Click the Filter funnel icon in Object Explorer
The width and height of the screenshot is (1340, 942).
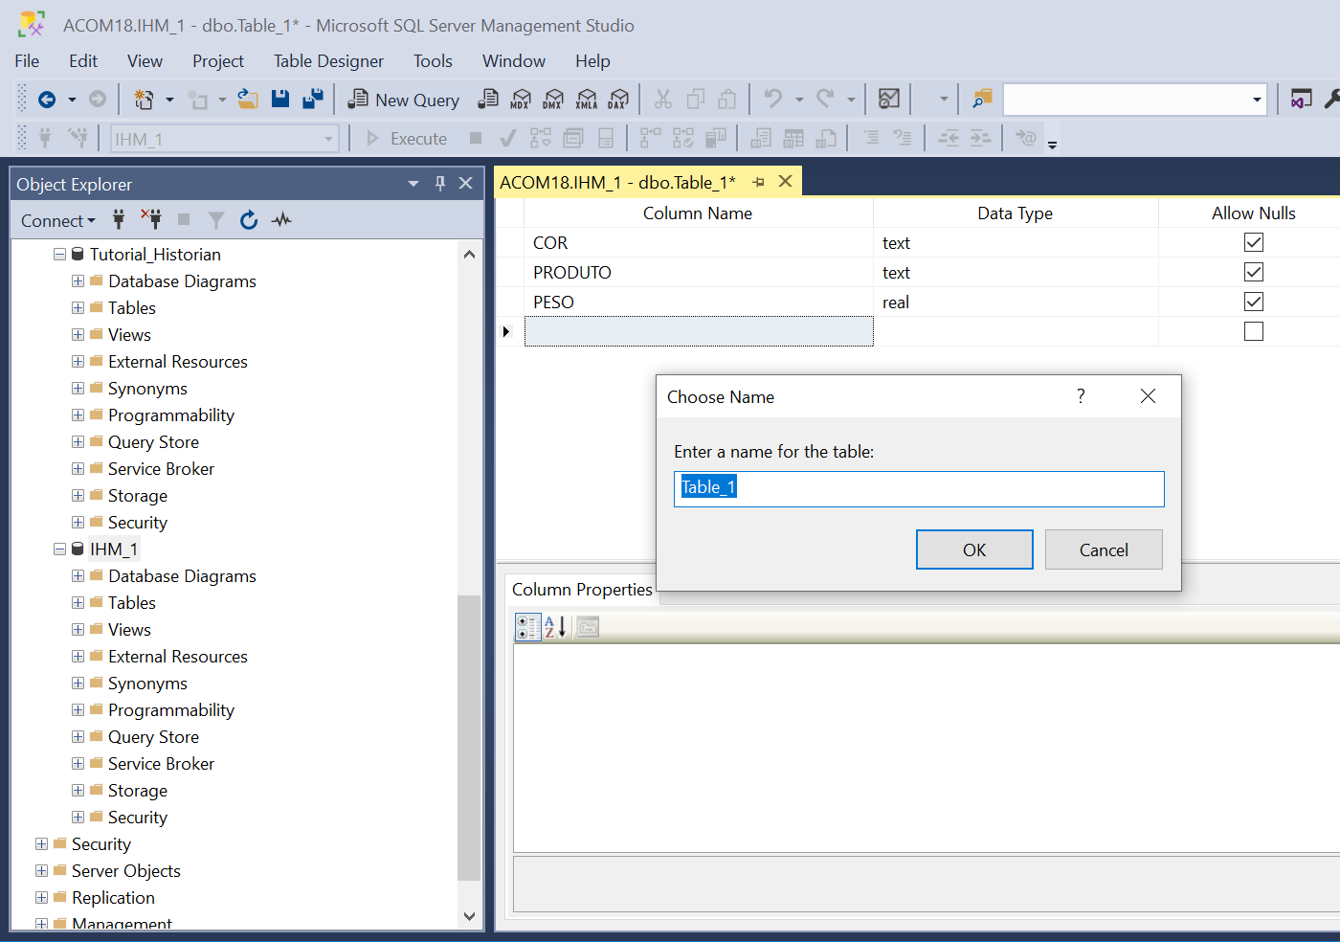click(216, 220)
